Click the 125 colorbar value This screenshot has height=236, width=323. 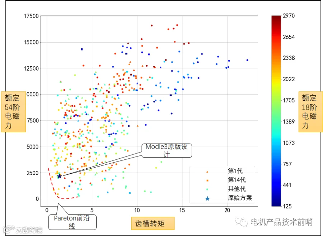pos(287,206)
